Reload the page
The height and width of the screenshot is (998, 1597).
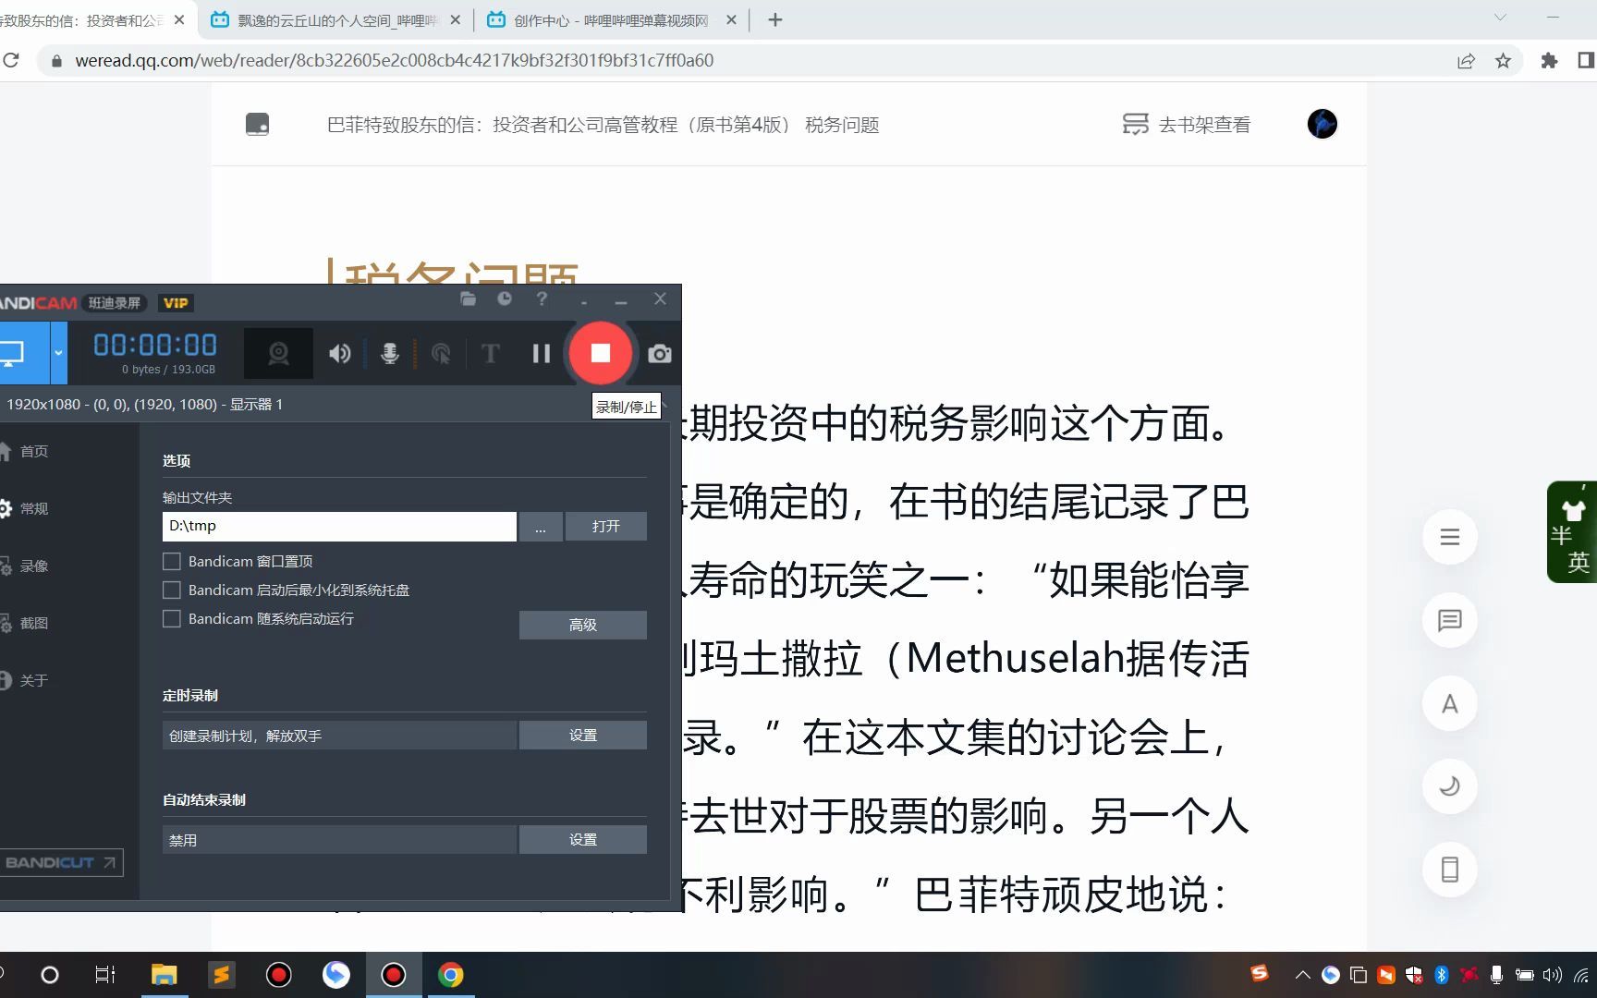coord(11,60)
